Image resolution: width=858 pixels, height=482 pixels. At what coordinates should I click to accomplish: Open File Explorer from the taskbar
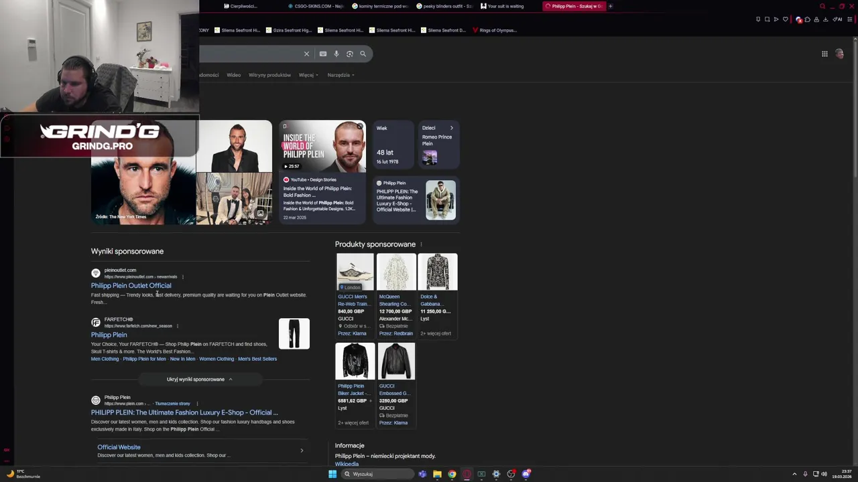coord(437,474)
